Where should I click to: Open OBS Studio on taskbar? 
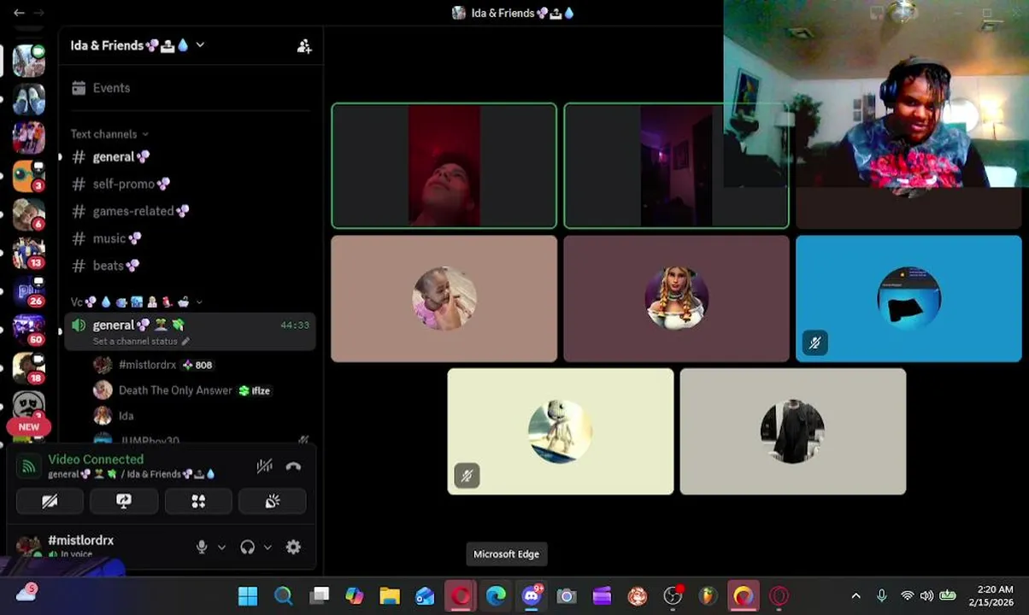coord(673,596)
